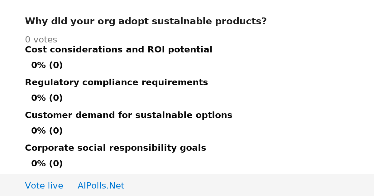This screenshot has width=374, height=196.
Task: Select Regulatory compliance requirements option
Action: [116, 82]
